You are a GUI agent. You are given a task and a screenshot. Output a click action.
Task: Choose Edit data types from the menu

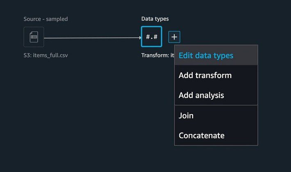(216, 55)
